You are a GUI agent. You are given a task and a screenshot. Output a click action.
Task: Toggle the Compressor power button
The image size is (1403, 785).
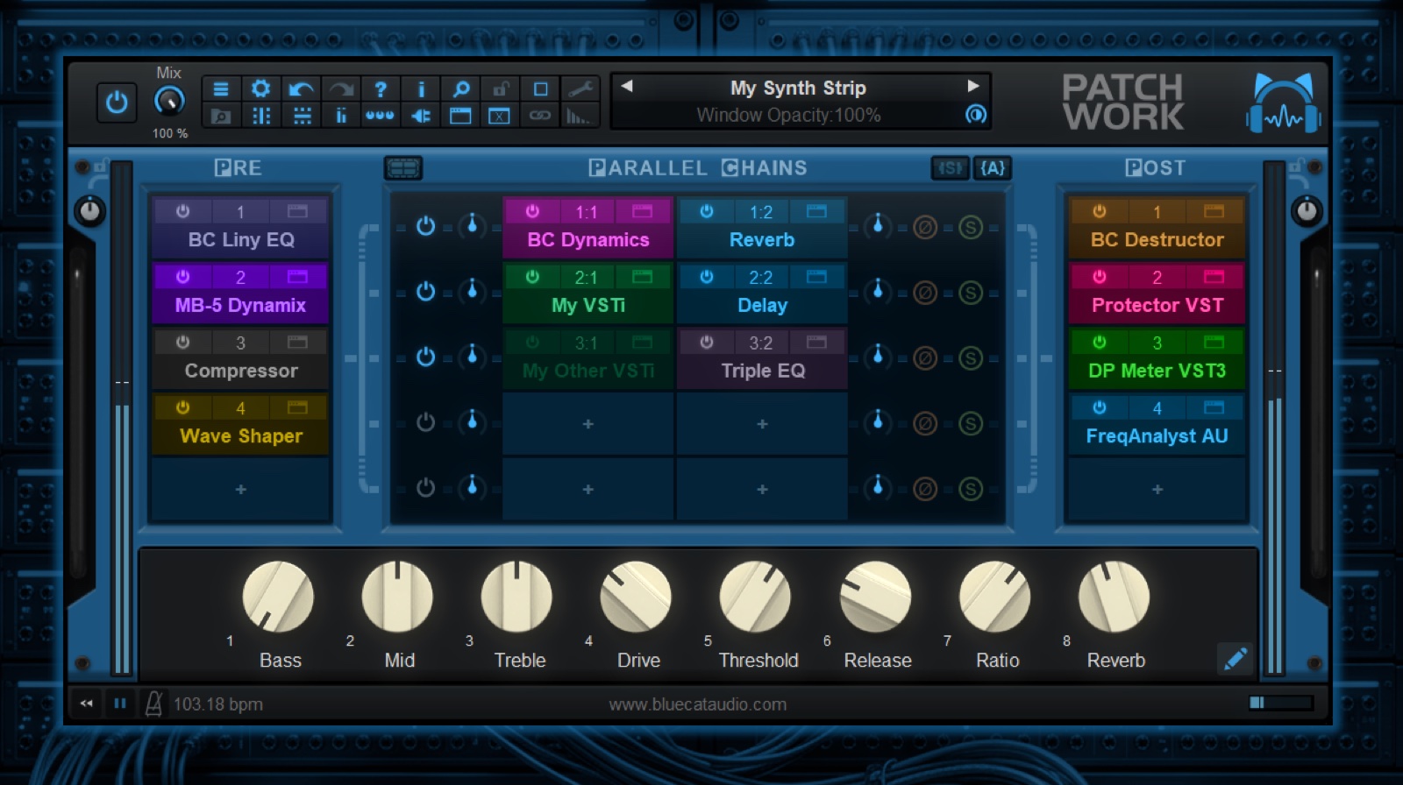182,343
